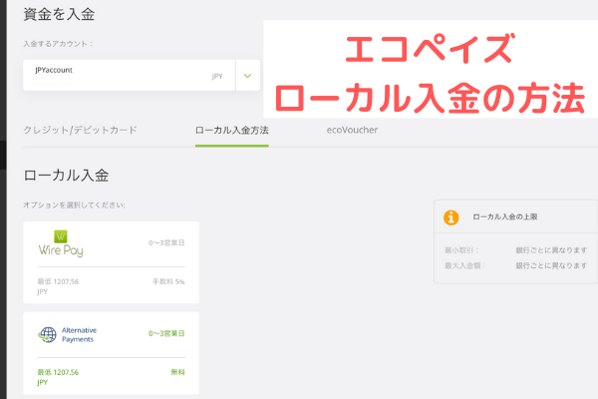Open the ecoVoucher tab
This screenshot has height=399, width=598.
tap(352, 130)
